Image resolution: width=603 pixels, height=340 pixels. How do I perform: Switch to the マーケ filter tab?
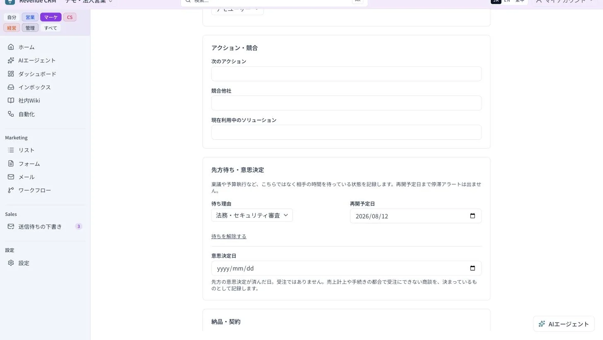pos(51,17)
